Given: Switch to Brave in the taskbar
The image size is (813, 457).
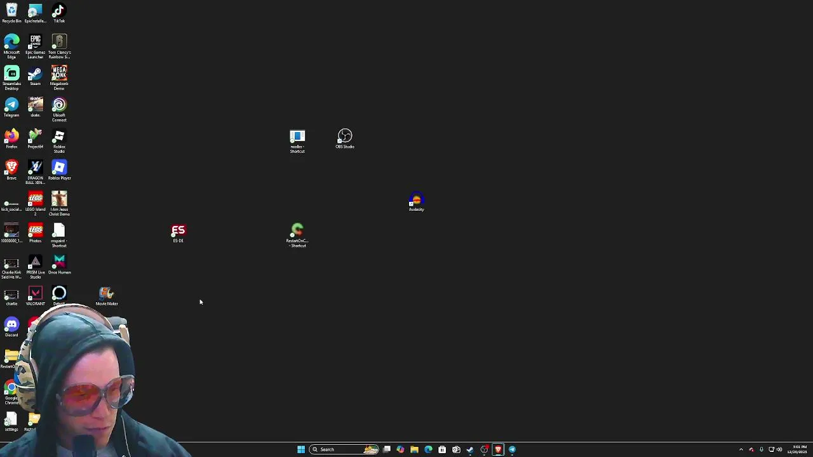Looking at the screenshot, I should (498, 449).
